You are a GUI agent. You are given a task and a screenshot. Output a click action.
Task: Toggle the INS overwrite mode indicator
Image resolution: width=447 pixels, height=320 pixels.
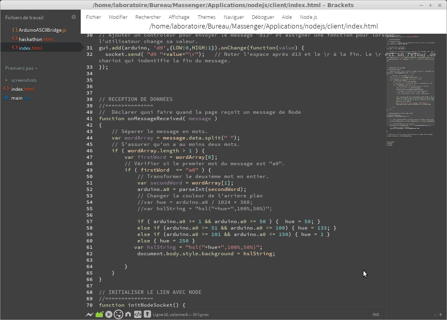(x=376, y=314)
